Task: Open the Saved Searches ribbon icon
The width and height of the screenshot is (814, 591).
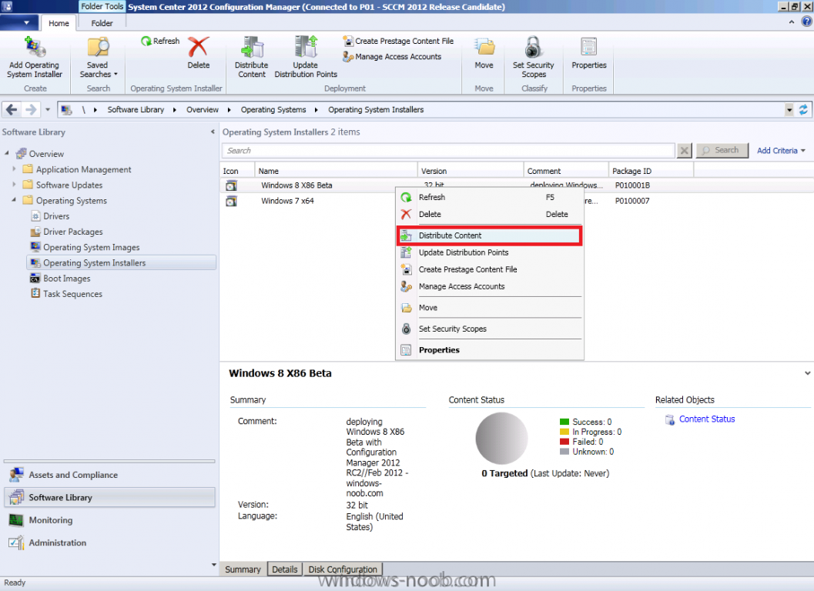Action: [98, 47]
